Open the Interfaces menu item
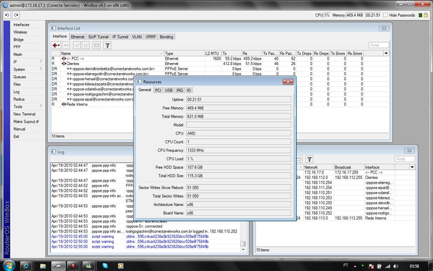433x271 pixels. pos(21,24)
